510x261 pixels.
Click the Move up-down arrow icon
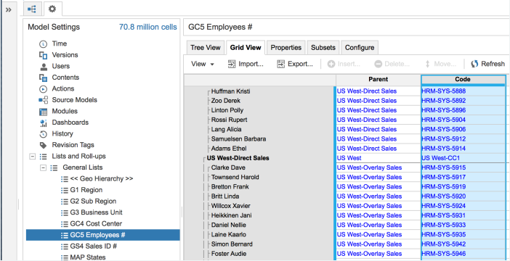tap(427, 64)
